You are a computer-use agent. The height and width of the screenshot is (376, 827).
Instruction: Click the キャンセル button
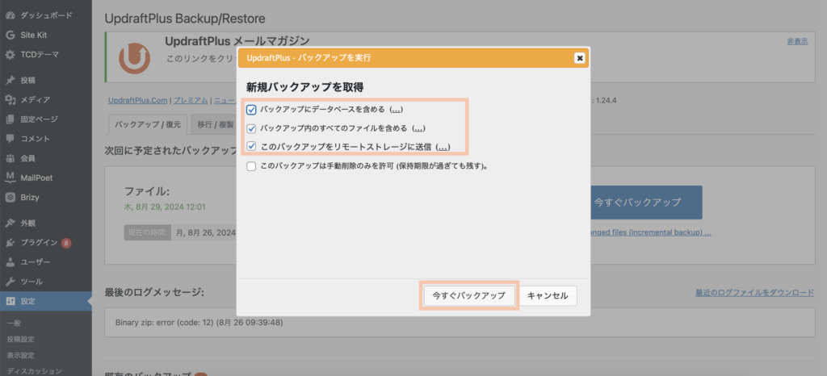(x=548, y=296)
